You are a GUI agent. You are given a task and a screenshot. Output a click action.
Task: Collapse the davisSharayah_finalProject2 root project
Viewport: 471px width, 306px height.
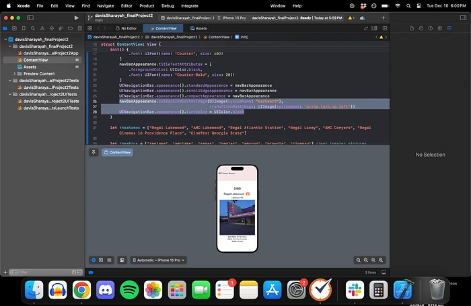[5, 40]
